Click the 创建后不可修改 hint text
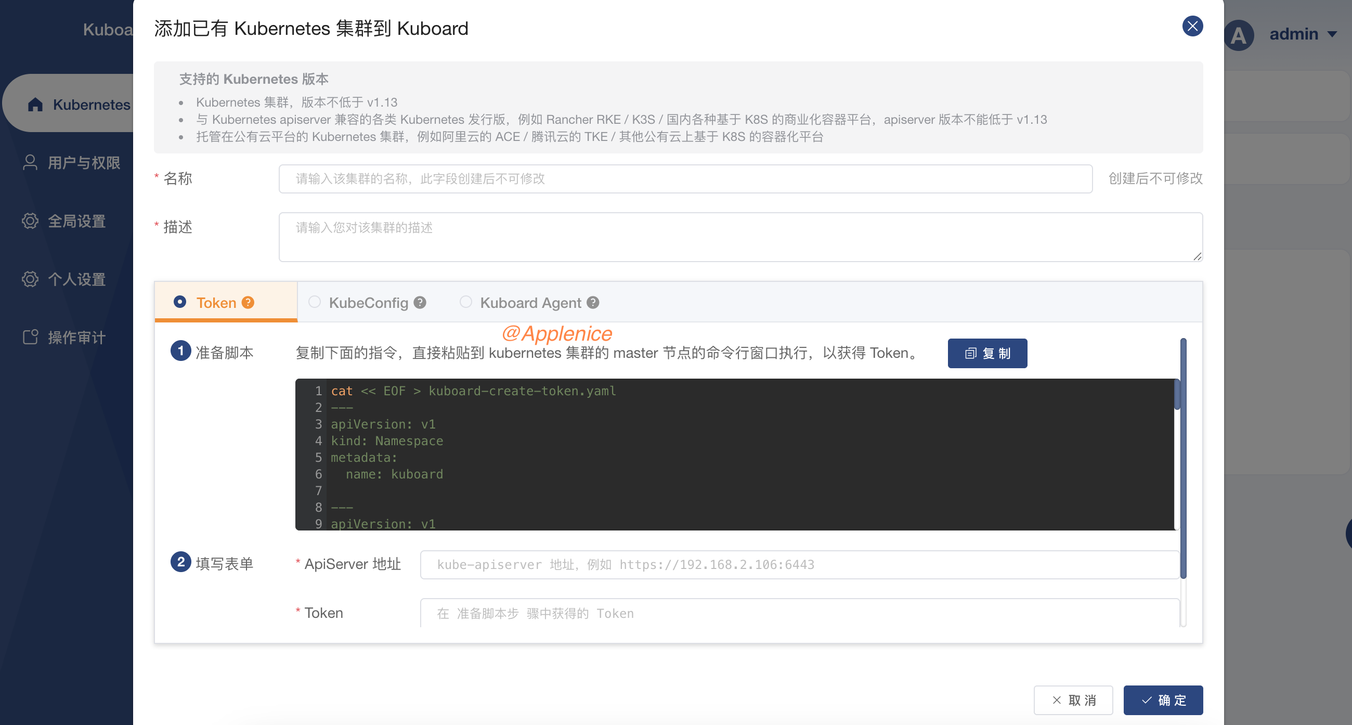The image size is (1352, 725). 1155,178
